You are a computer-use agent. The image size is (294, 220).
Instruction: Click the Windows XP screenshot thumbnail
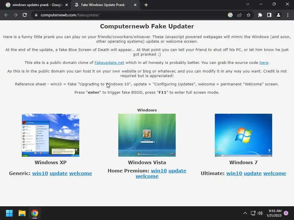pyautogui.click(x=51, y=135)
